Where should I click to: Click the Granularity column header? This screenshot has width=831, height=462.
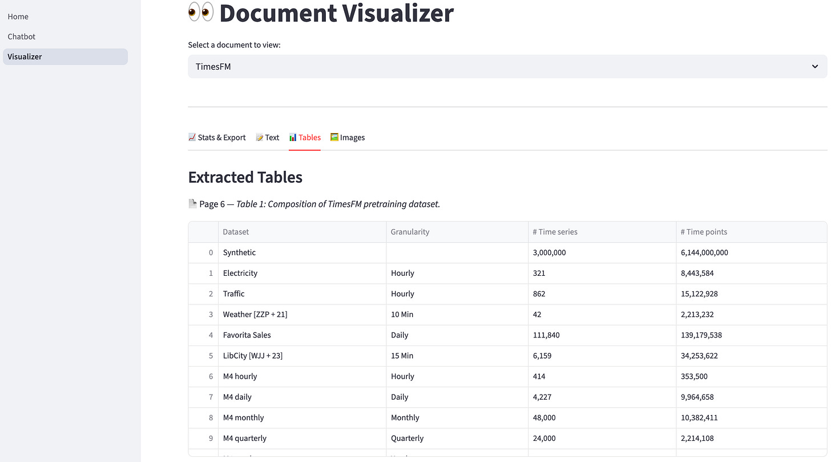click(x=457, y=232)
